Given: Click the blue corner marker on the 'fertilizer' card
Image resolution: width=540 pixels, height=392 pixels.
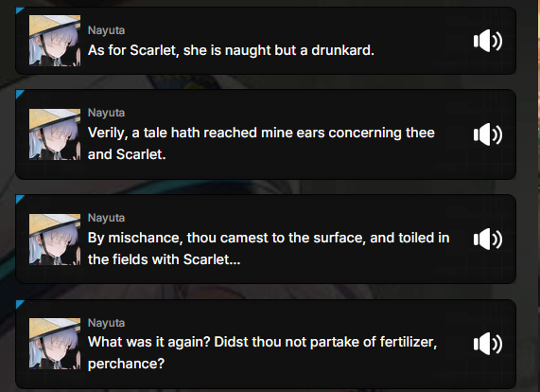Looking at the screenshot, I should click(x=19, y=303).
